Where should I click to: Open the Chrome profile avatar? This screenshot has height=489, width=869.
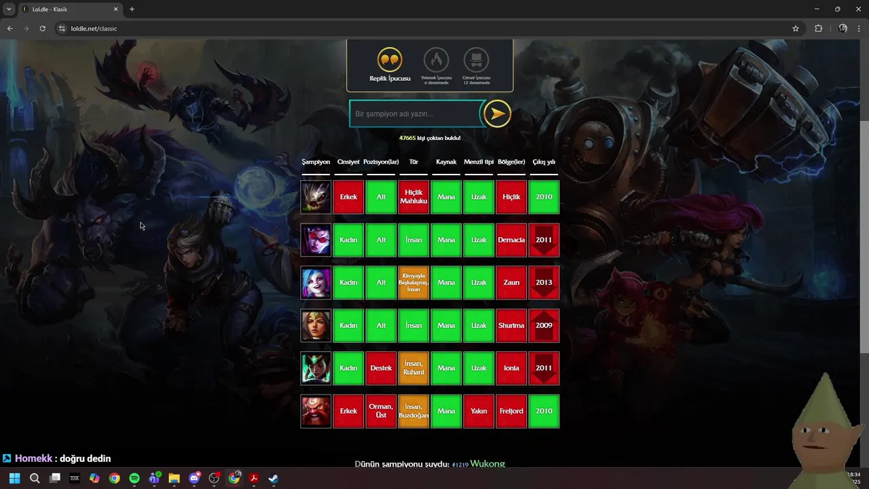coord(843,29)
